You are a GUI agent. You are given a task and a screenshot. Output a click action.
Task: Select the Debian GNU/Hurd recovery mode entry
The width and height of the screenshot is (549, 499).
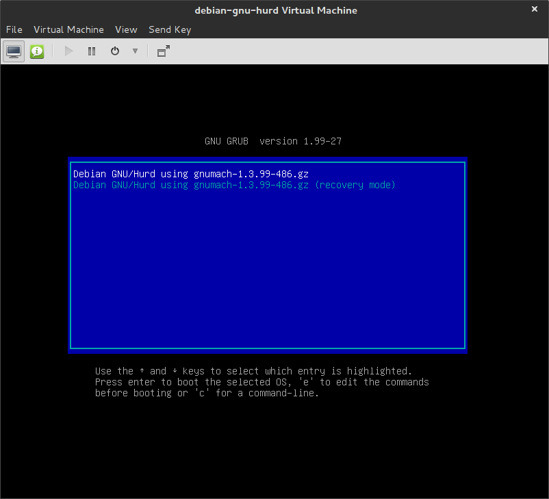pyautogui.click(x=234, y=185)
